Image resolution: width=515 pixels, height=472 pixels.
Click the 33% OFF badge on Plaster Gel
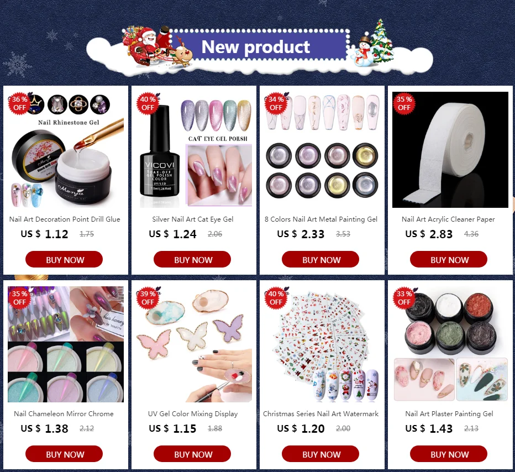(404, 298)
